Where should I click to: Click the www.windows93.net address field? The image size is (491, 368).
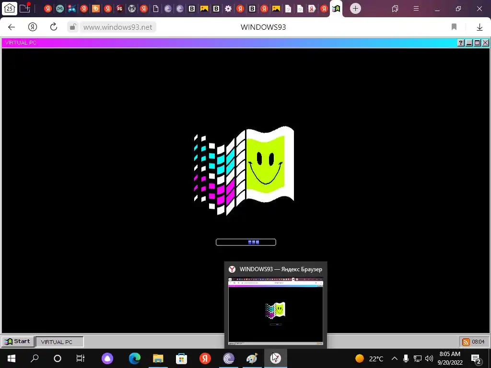[x=118, y=27]
